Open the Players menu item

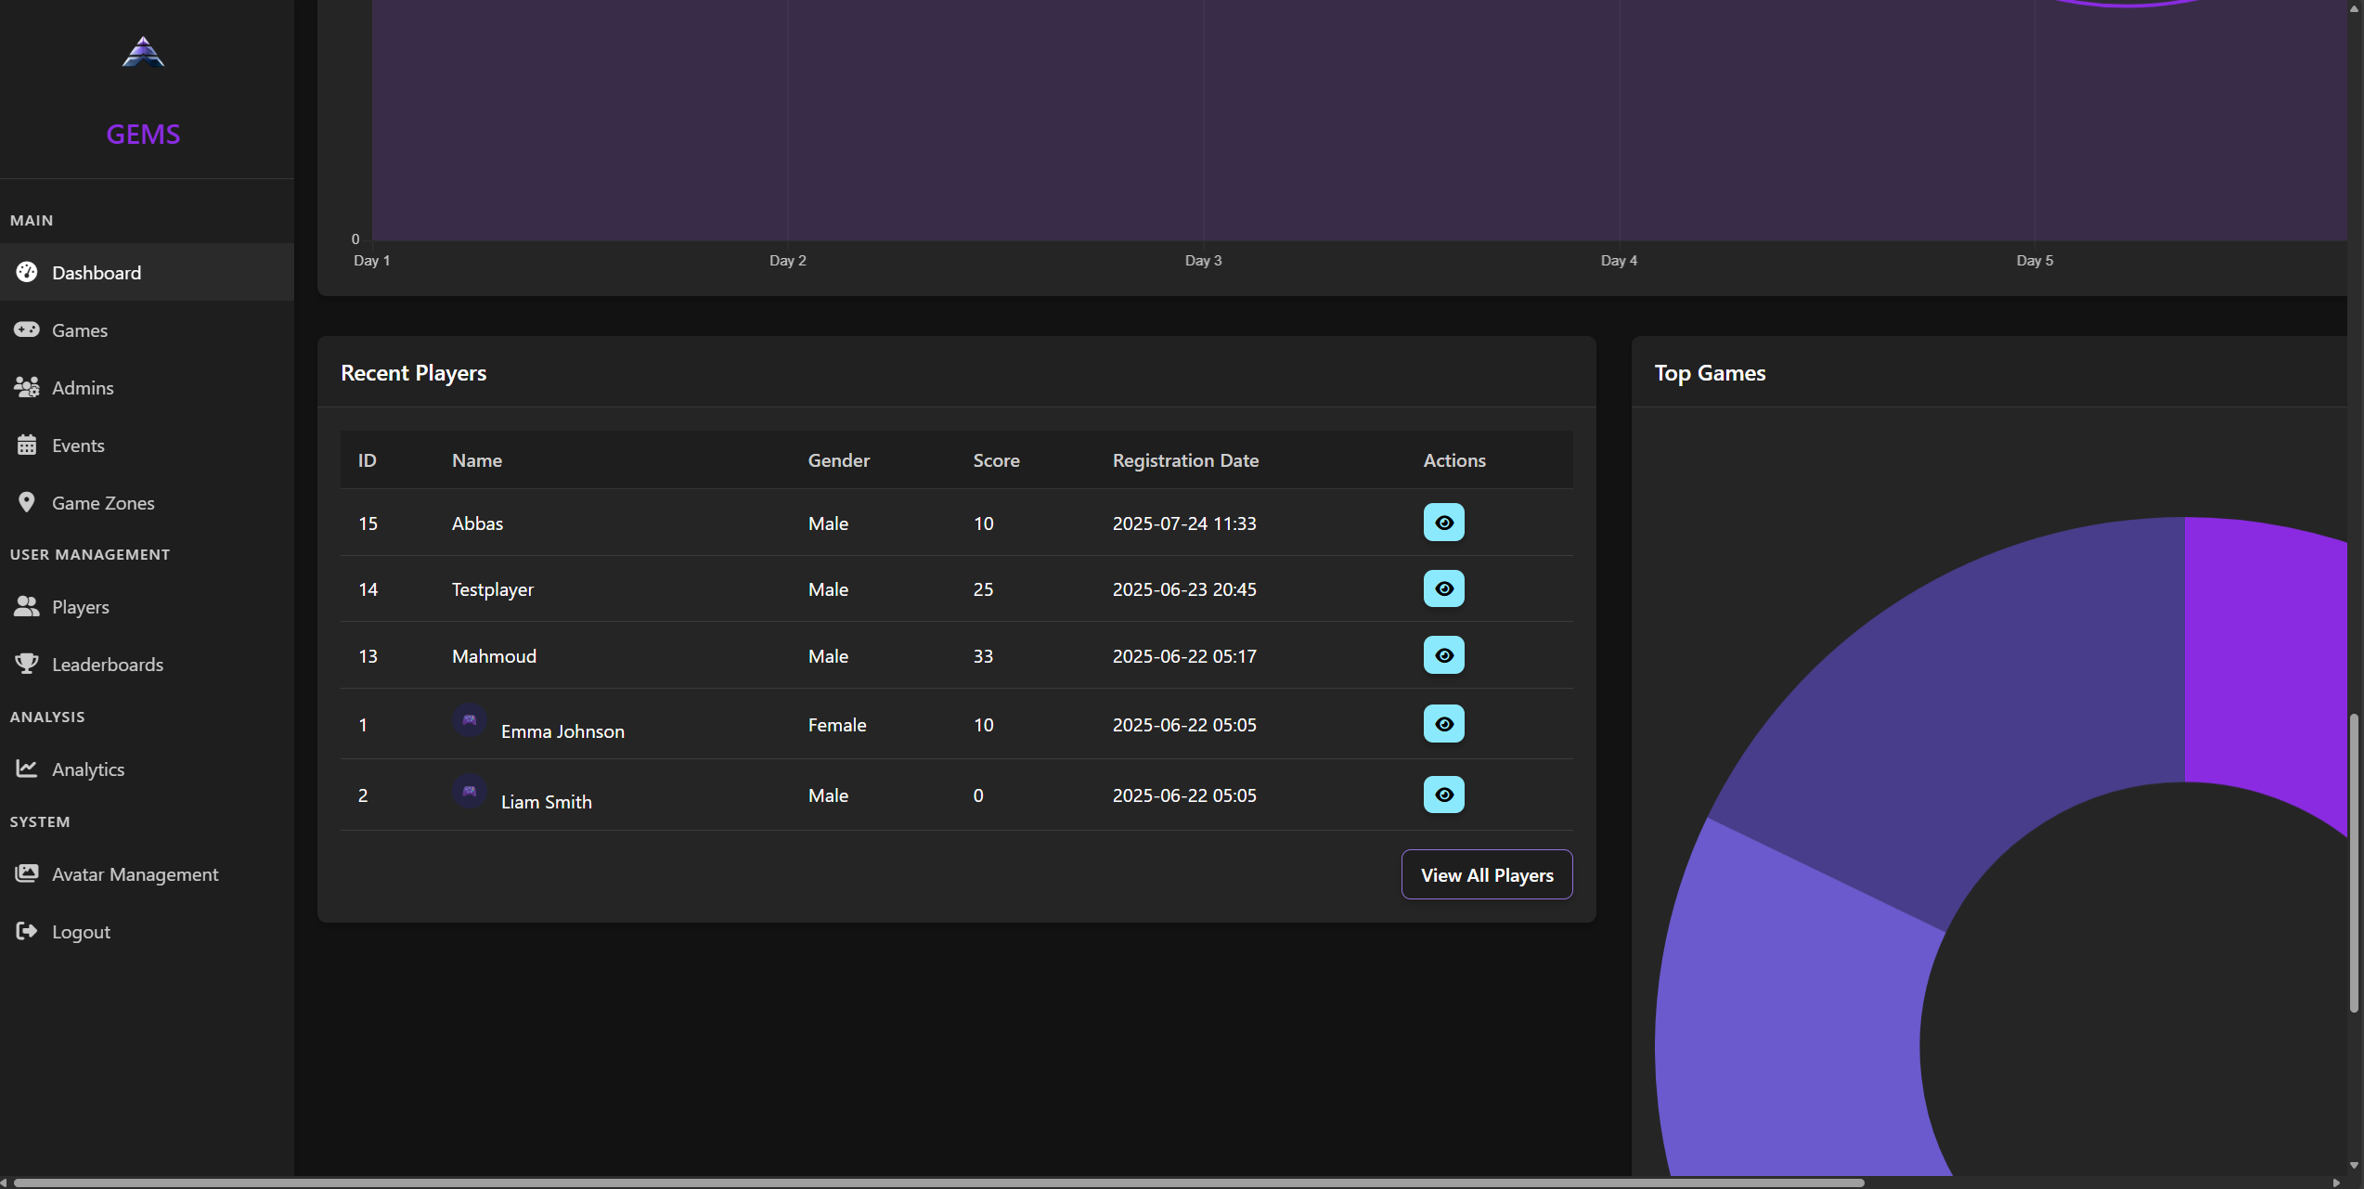(x=80, y=606)
